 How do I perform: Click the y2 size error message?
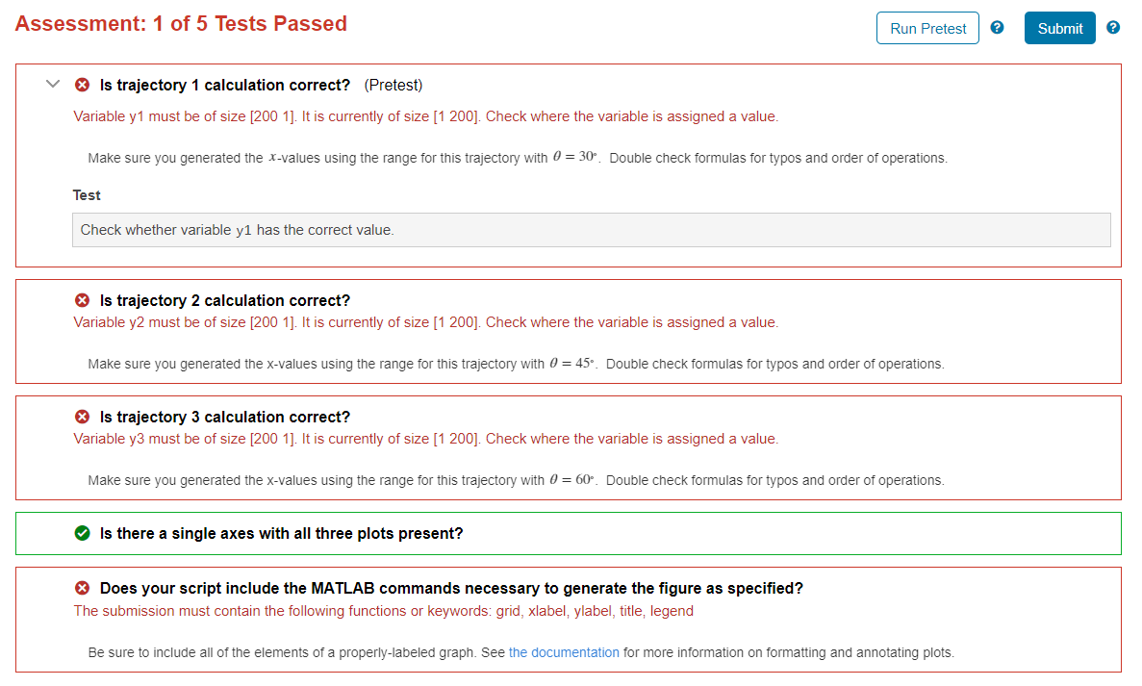425,322
